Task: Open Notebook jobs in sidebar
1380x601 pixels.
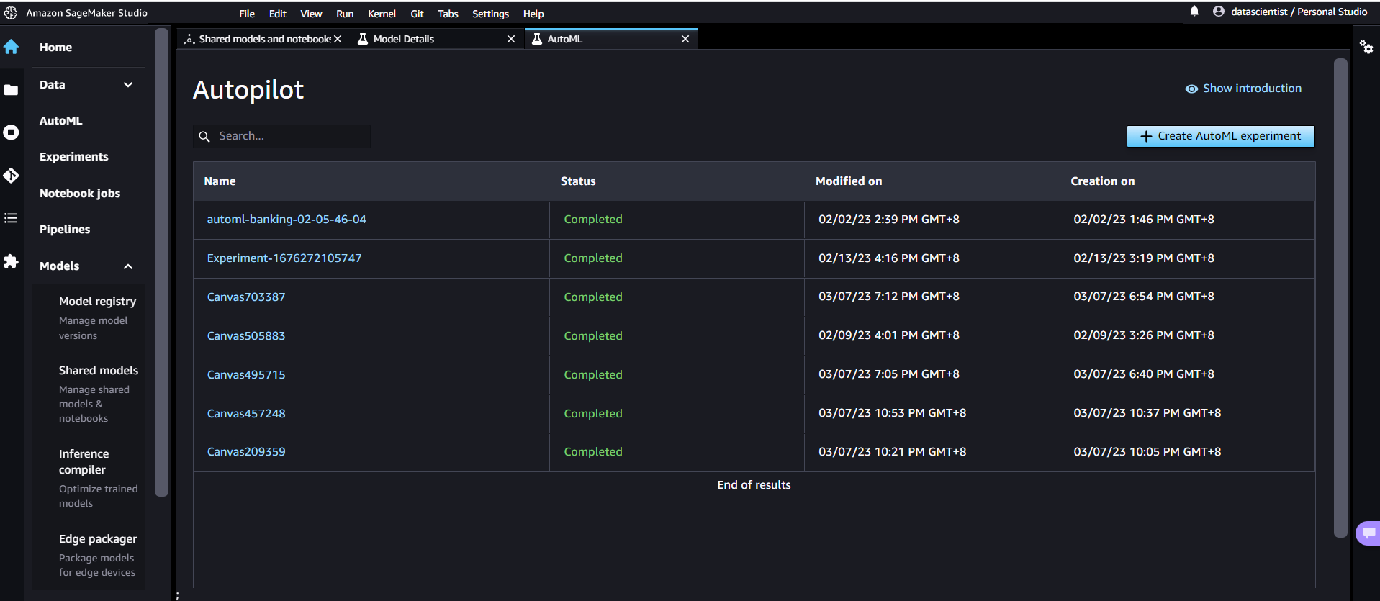Action: (79, 194)
